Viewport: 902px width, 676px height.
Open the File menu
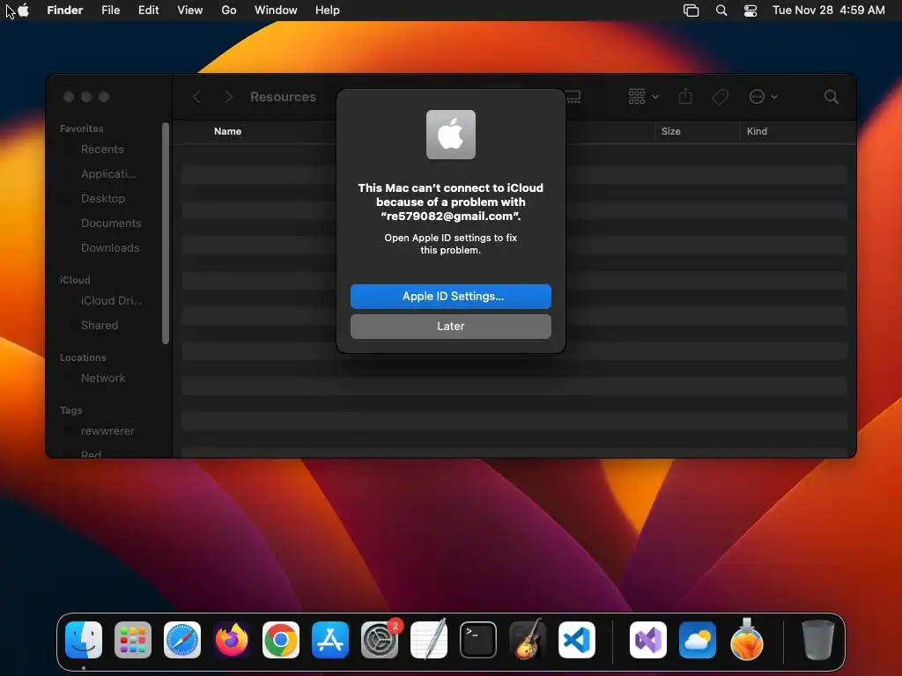coord(110,11)
